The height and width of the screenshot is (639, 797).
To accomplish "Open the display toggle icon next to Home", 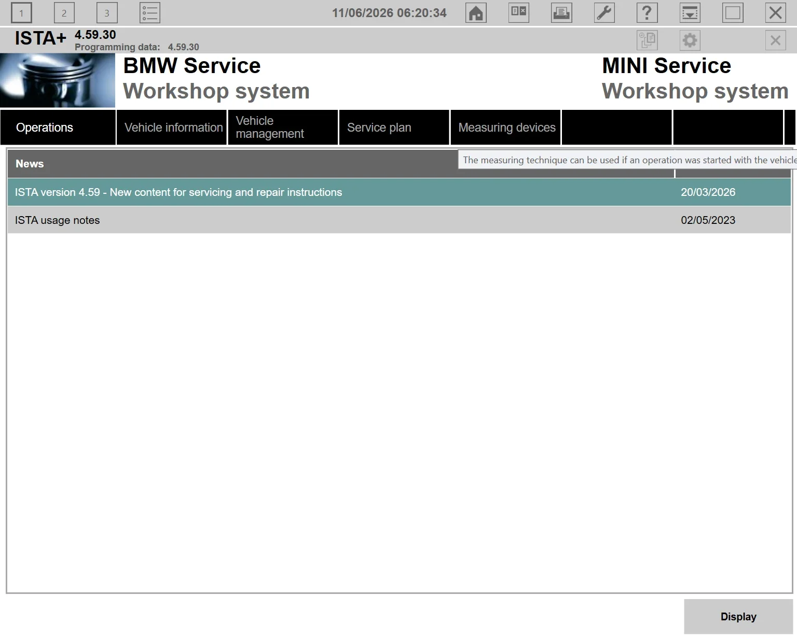I will (x=519, y=13).
